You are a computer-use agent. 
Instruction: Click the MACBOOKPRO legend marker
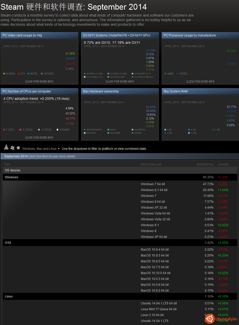pos(85,130)
